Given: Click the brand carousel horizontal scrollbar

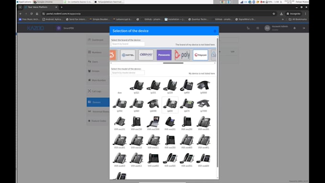Looking at the screenshot, I should [173, 63].
